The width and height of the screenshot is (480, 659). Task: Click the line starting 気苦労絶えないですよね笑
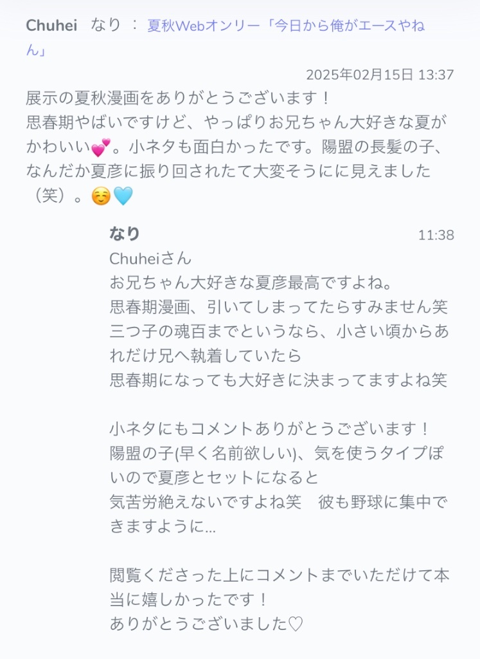coord(279,502)
